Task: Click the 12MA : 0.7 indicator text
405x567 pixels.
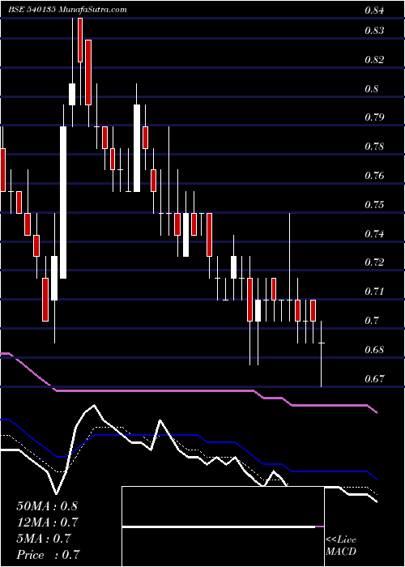Action: 47,522
